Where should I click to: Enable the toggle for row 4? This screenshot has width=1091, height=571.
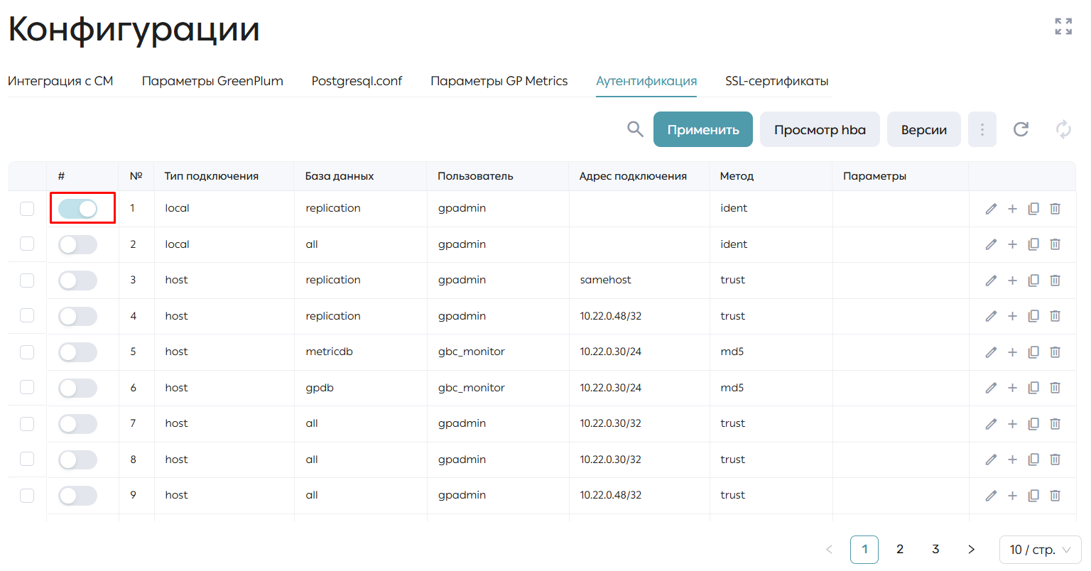77,316
